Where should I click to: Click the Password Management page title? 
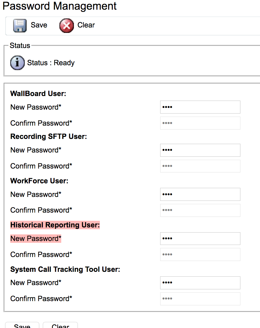coord(59,6)
